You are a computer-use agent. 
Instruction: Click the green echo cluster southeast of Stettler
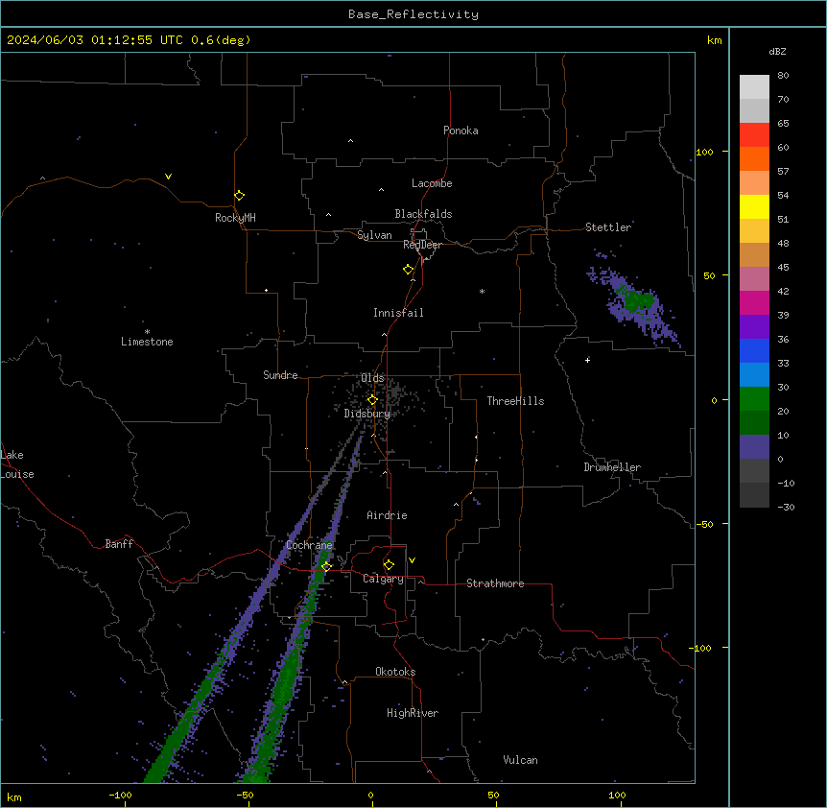pyautogui.click(x=635, y=300)
